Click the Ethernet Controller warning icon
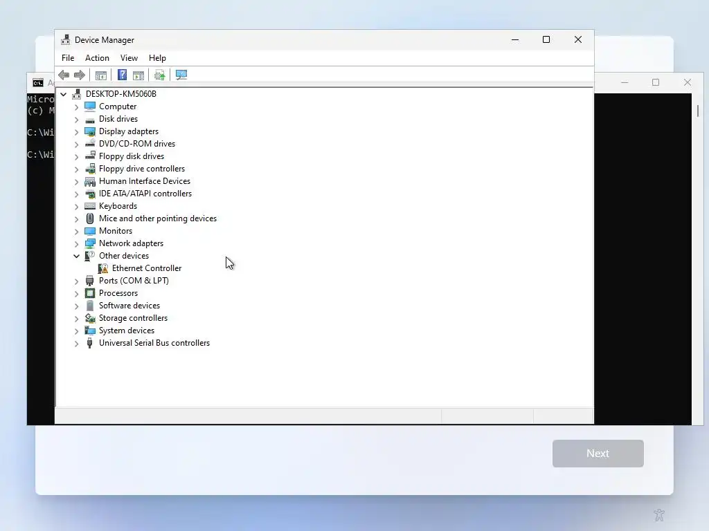This screenshot has width=709, height=531. (103, 269)
